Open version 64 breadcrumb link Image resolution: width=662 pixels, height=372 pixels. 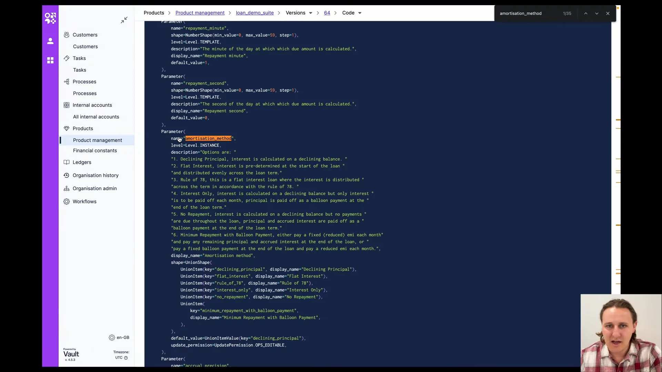click(327, 13)
